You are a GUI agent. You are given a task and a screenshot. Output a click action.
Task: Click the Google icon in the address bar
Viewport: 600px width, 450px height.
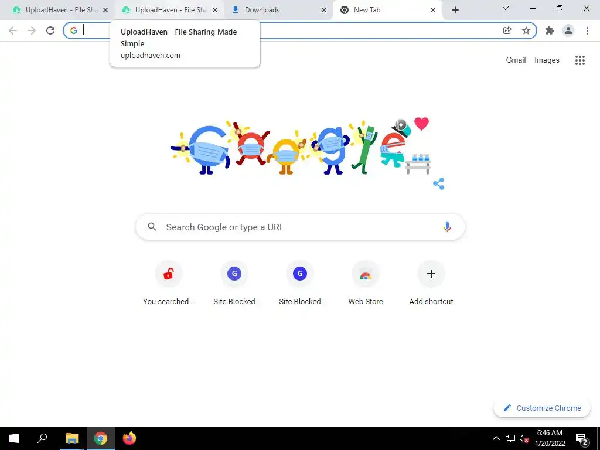74,30
